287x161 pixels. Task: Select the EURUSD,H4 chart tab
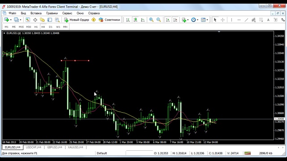coord(13,147)
